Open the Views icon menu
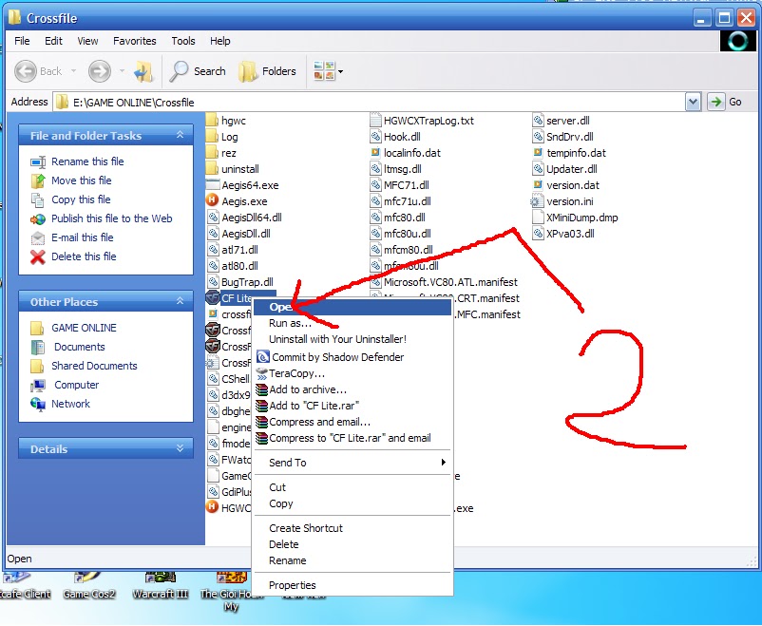762x626 pixels. click(329, 71)
